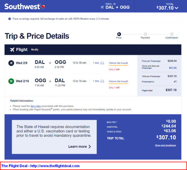The image size is (187, 170).
Task: Click the 1 stop link for the OGG to DAL flight
Action: pyautogui.click(x=96, y=81)
